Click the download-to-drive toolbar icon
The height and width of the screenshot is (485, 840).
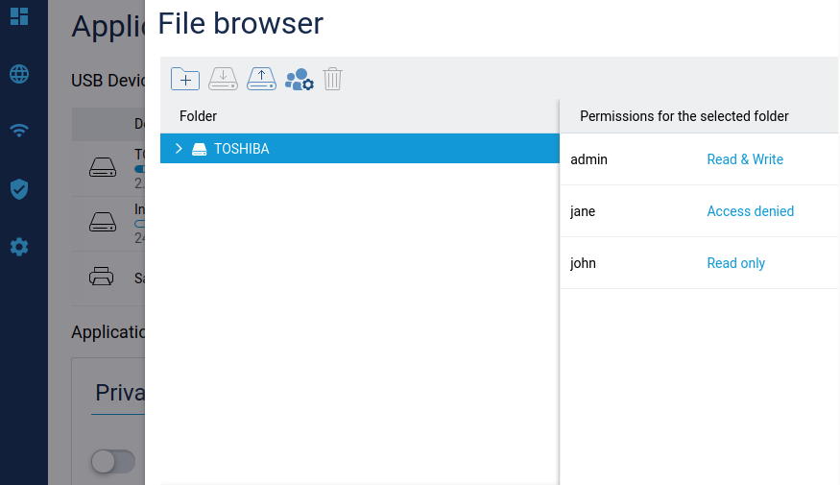click(223, 79)
